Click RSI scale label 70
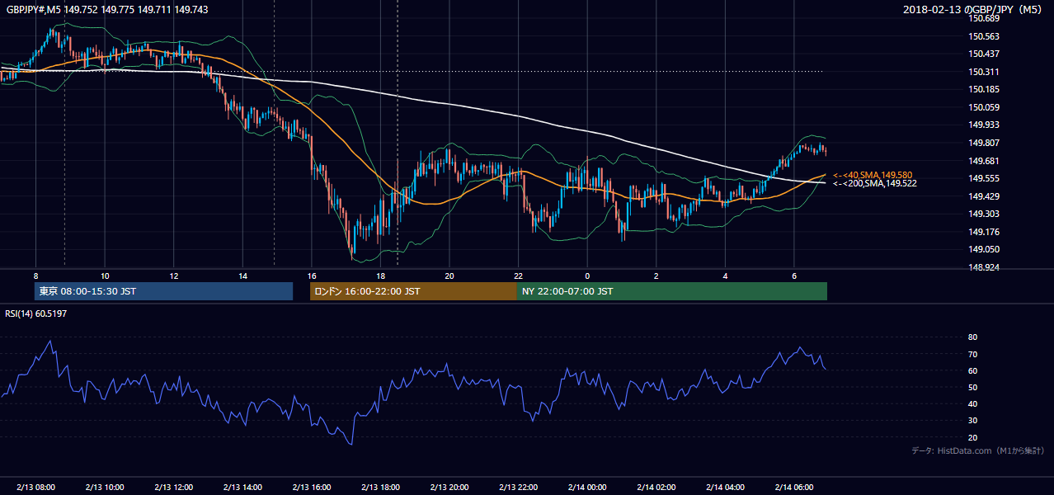 972,354
